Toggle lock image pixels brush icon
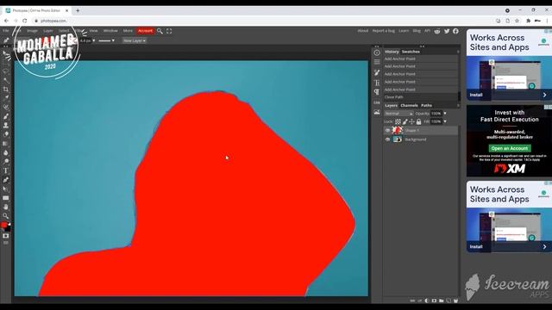The height and width of the screenshot is (310, 552). pos(405,121)
